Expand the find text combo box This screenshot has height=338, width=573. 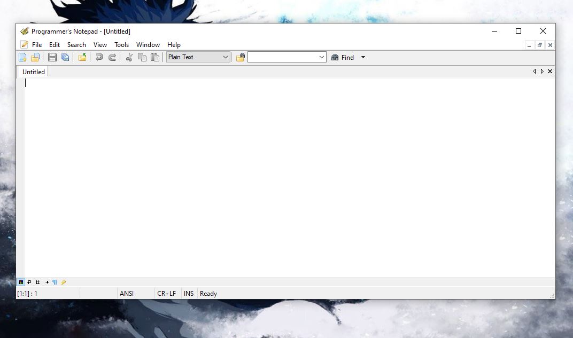322,57
